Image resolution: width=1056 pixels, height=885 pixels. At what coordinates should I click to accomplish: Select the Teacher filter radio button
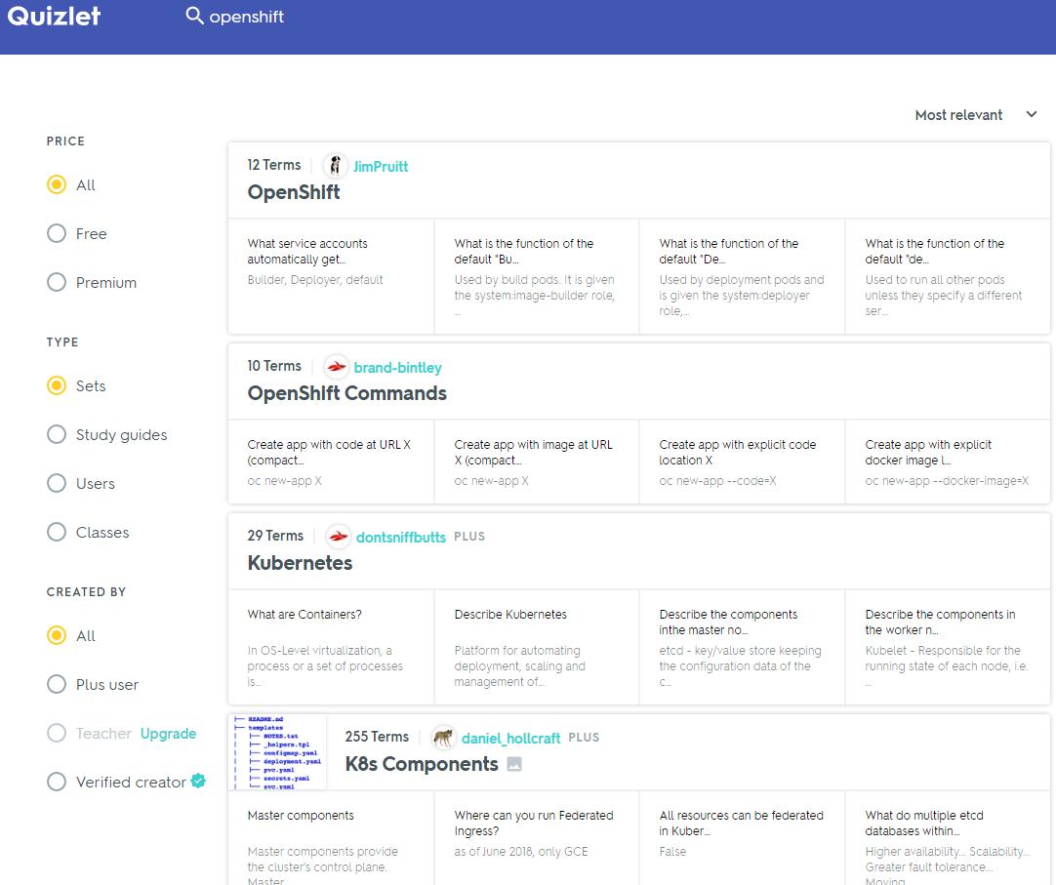click(x=57, y=733)
